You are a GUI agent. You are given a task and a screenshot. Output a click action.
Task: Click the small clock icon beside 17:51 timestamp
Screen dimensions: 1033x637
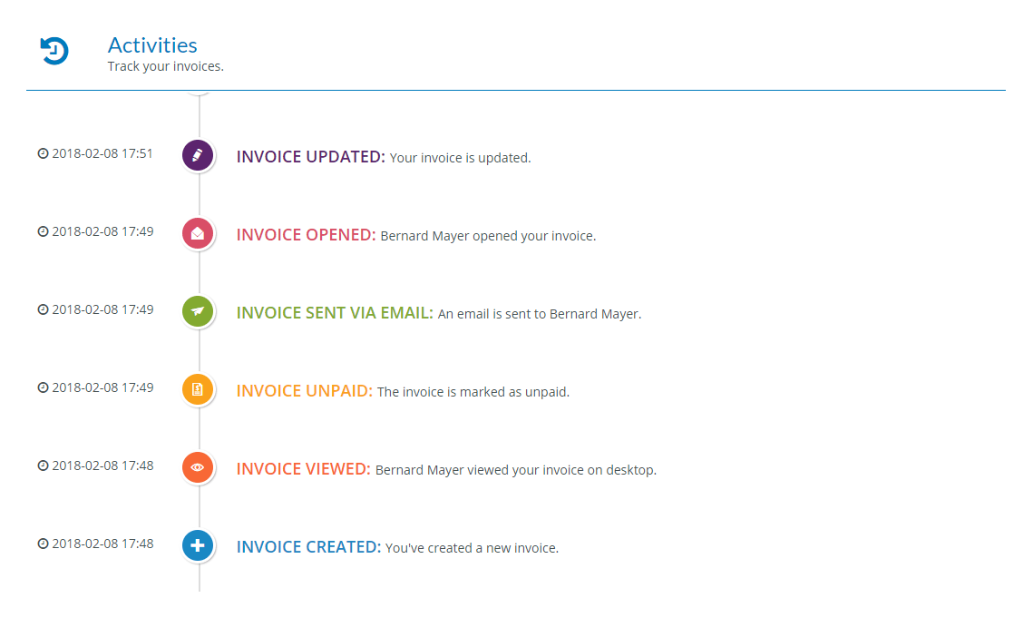coord(43,153)
